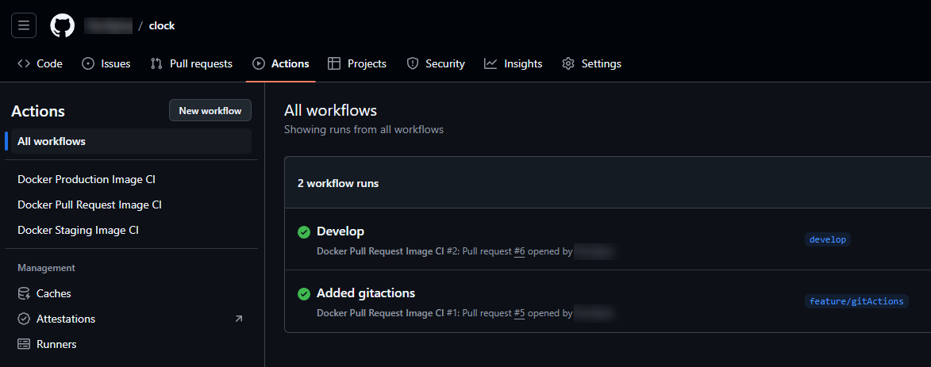
Task: Open the clock repository link
Action: 161,25
